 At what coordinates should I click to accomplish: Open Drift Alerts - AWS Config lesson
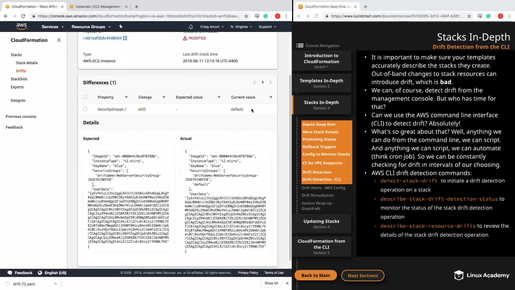(x=323, y=188)
